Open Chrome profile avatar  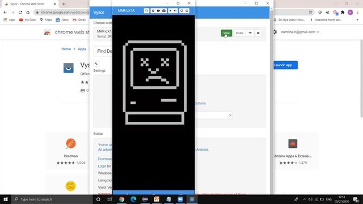(x=351, y=12)
